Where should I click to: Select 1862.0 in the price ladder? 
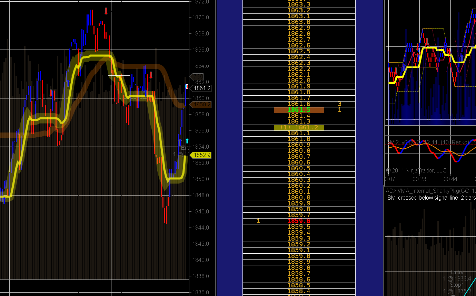click(x=299, y=81)
